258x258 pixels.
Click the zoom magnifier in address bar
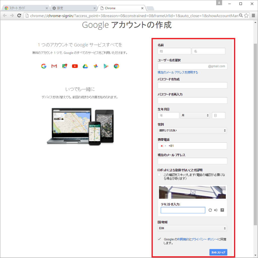241,15
